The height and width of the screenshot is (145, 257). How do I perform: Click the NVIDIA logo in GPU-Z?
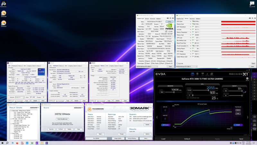coord(169,26)
